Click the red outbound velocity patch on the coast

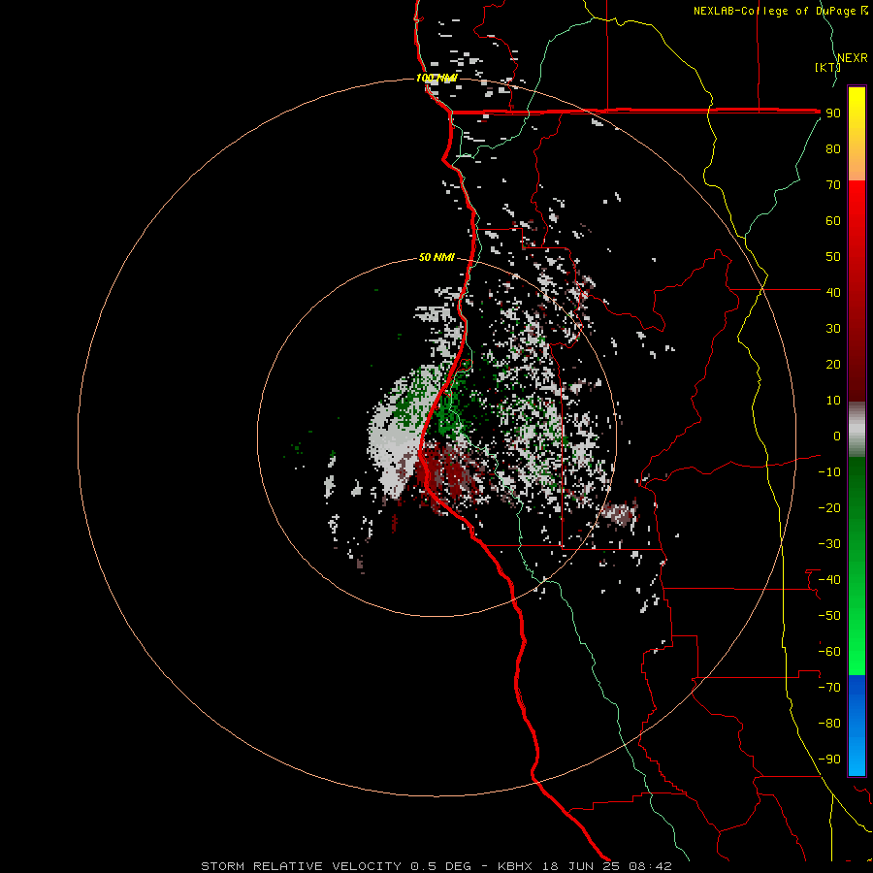tap(451, 473)
